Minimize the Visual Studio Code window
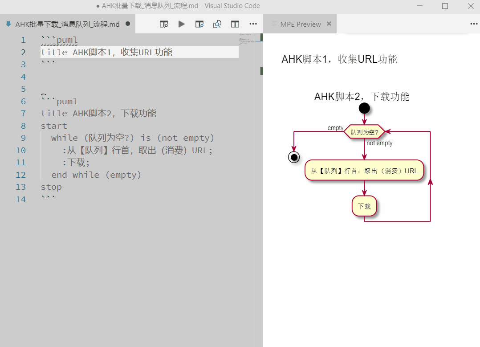This screenshot has height=347, width=480. 420,6
